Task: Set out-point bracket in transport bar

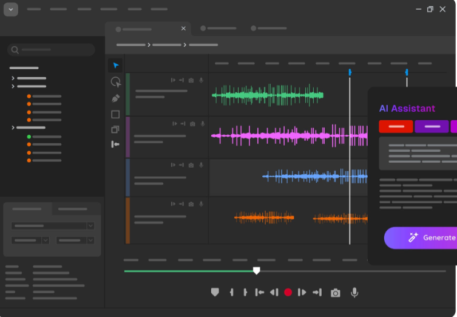Action: 245,292
